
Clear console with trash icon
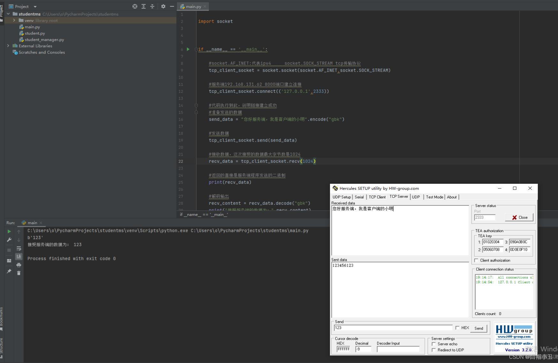point(19,273)
